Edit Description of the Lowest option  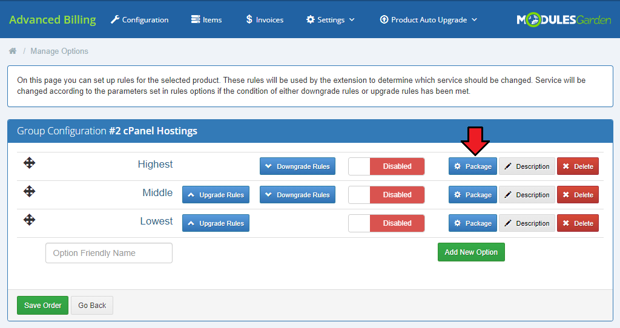tap(527, 223)
